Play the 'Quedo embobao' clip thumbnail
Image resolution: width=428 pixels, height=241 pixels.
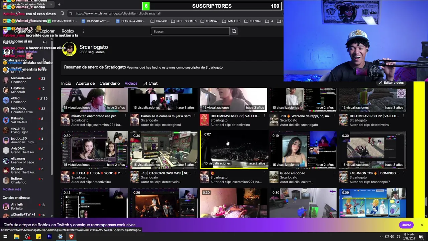click(303, 150)
